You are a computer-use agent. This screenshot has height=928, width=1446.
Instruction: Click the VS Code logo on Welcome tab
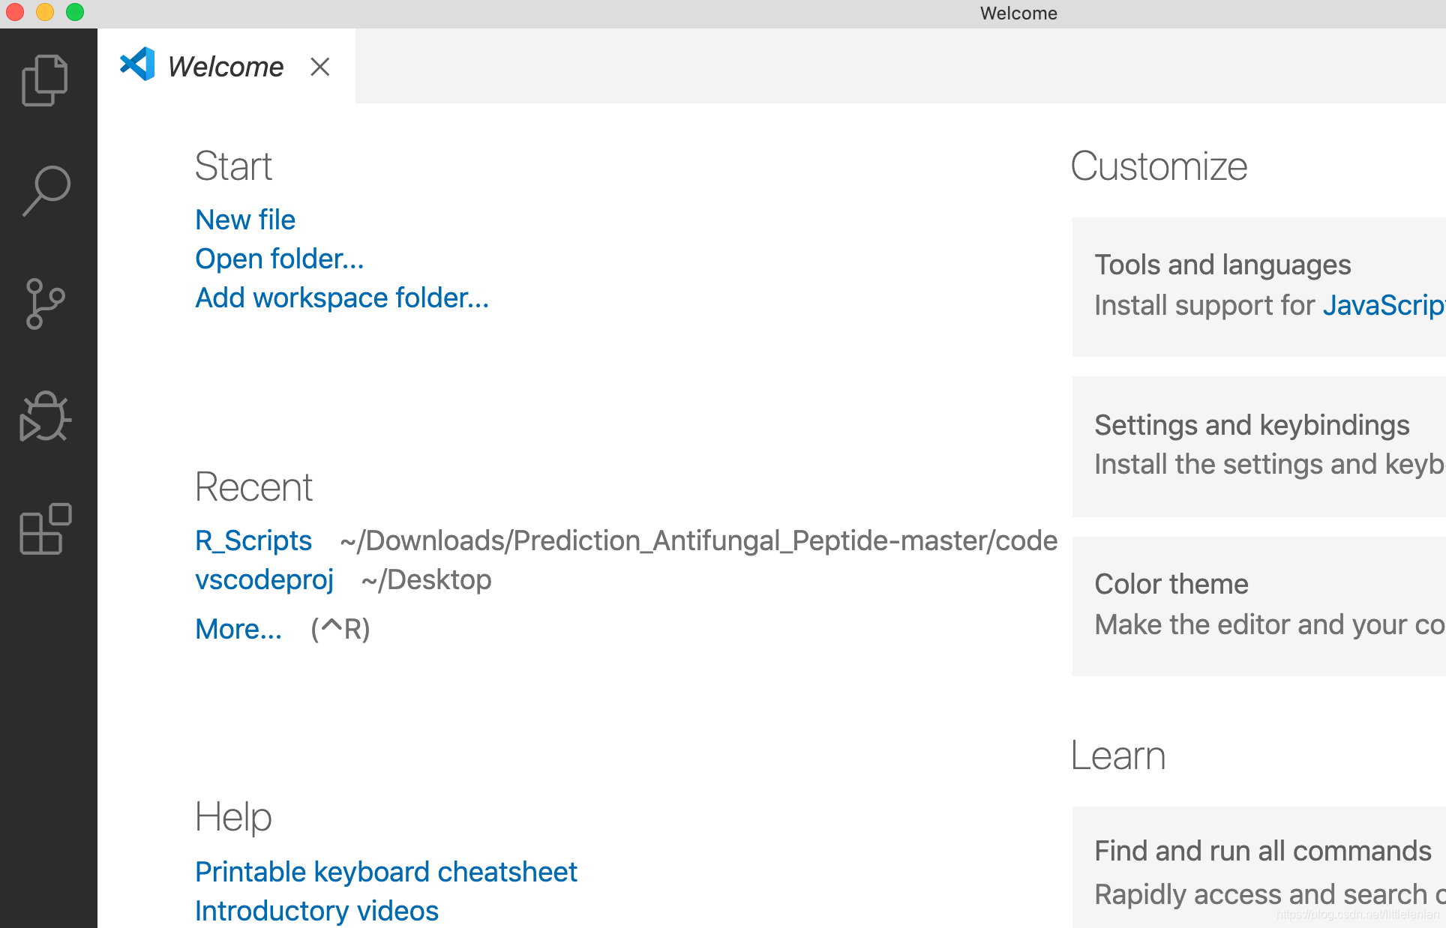coord(137,65)
